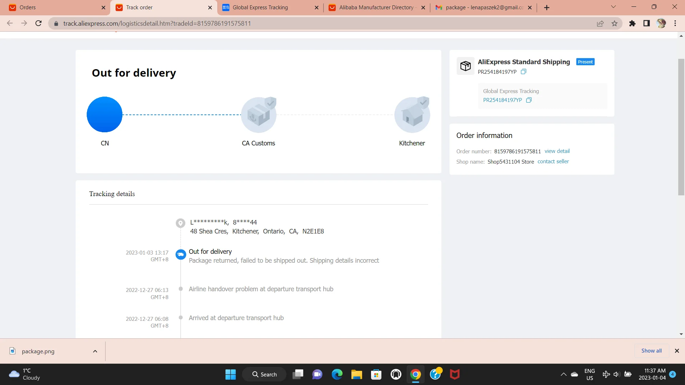Click the page vertical scrollbar thumb
The width and height of the screenshot is (685, 385).
681,127
